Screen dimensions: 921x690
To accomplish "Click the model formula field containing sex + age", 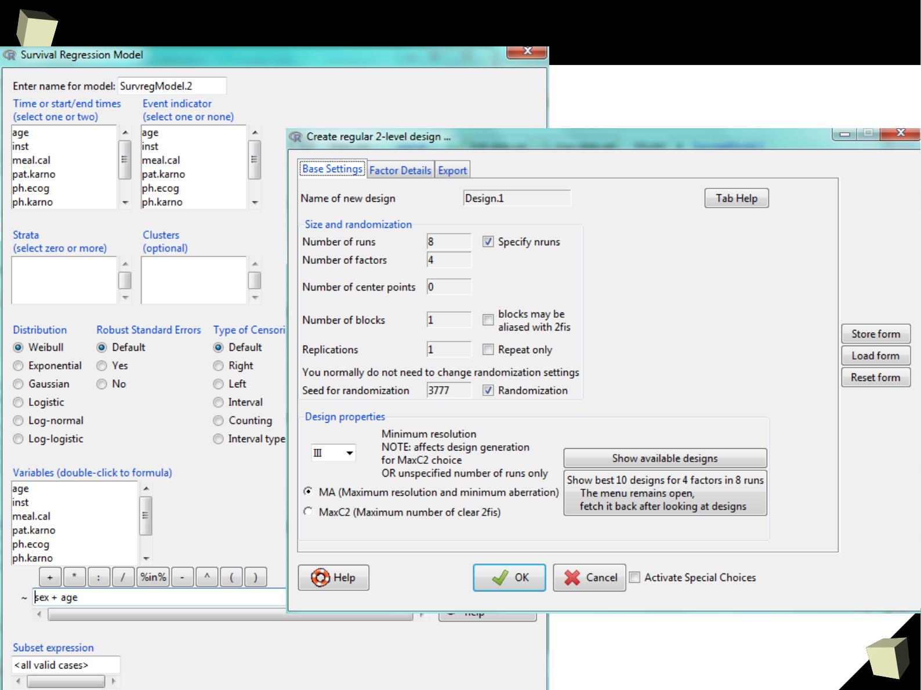I will [159, 597].
